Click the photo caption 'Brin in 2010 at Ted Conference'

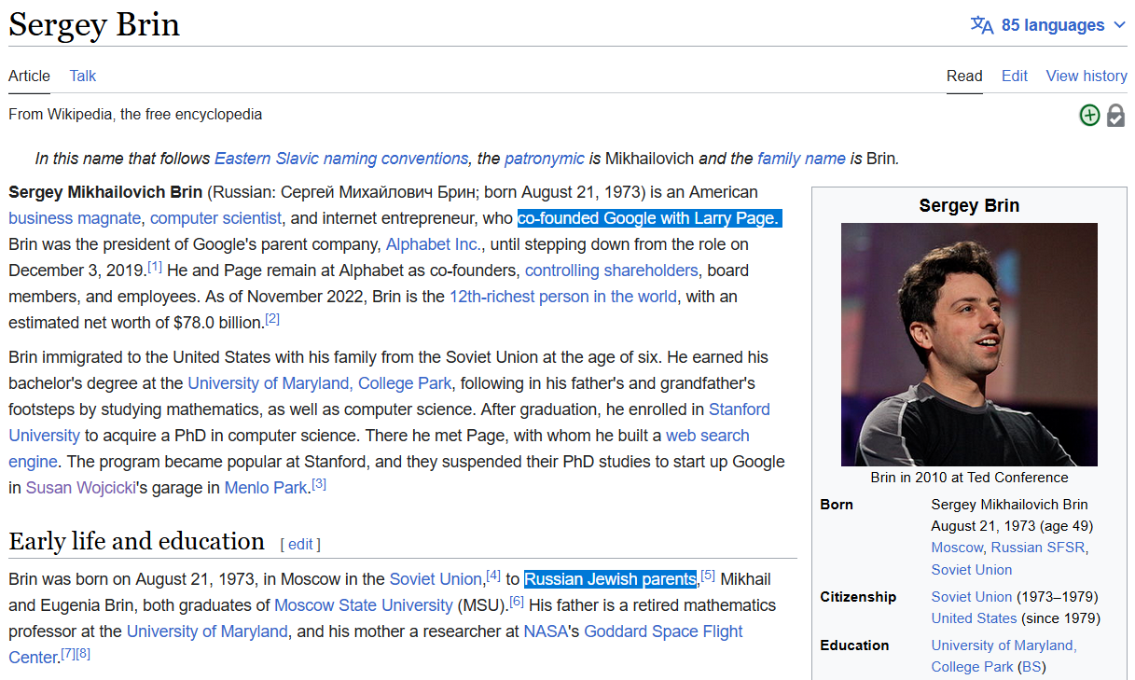969,478
